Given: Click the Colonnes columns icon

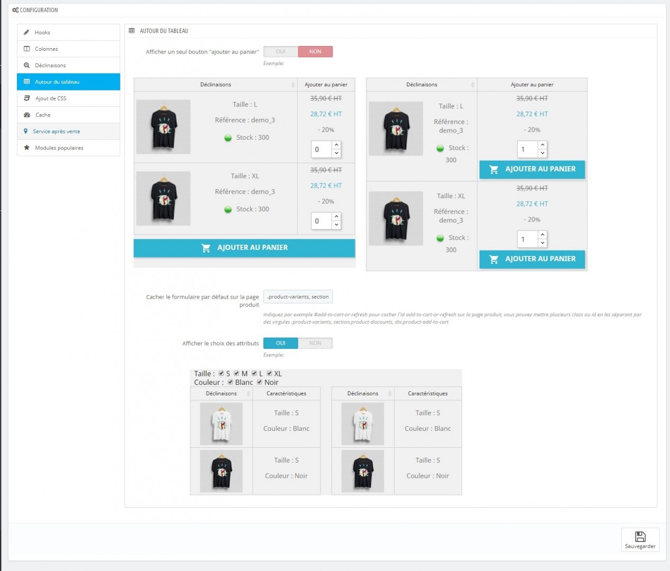Looking at the screenshot, I should [27, 49].
